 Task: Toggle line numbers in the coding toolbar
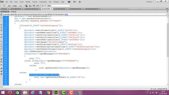click(x=1, y=41)
